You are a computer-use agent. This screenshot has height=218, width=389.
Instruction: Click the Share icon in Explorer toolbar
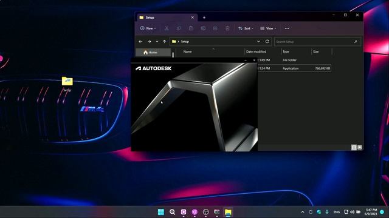point(215,28)
